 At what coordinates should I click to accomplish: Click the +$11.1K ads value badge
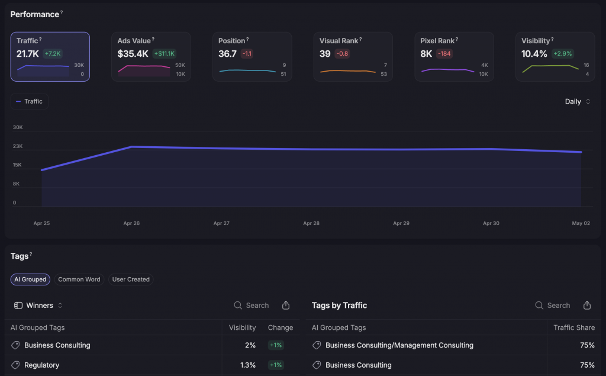165,54
